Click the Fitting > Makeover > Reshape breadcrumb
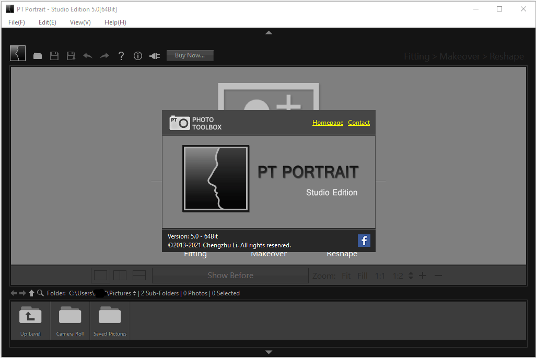 464,56
